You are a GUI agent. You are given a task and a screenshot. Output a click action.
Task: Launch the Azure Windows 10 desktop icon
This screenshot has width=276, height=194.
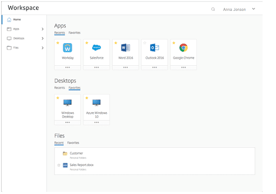96,102
